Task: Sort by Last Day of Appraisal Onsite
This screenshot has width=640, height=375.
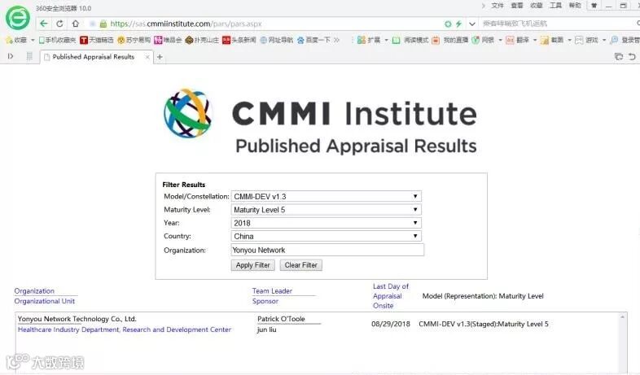Action: click(x=391, y=296)
